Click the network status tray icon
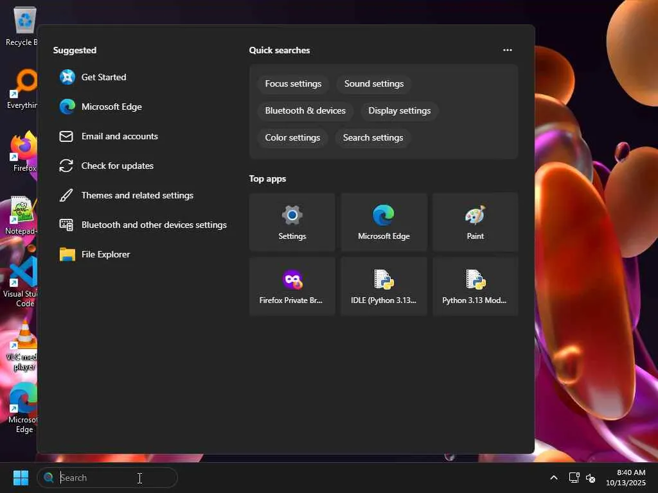Screen dimensions: 658x493 click(574, 478)
